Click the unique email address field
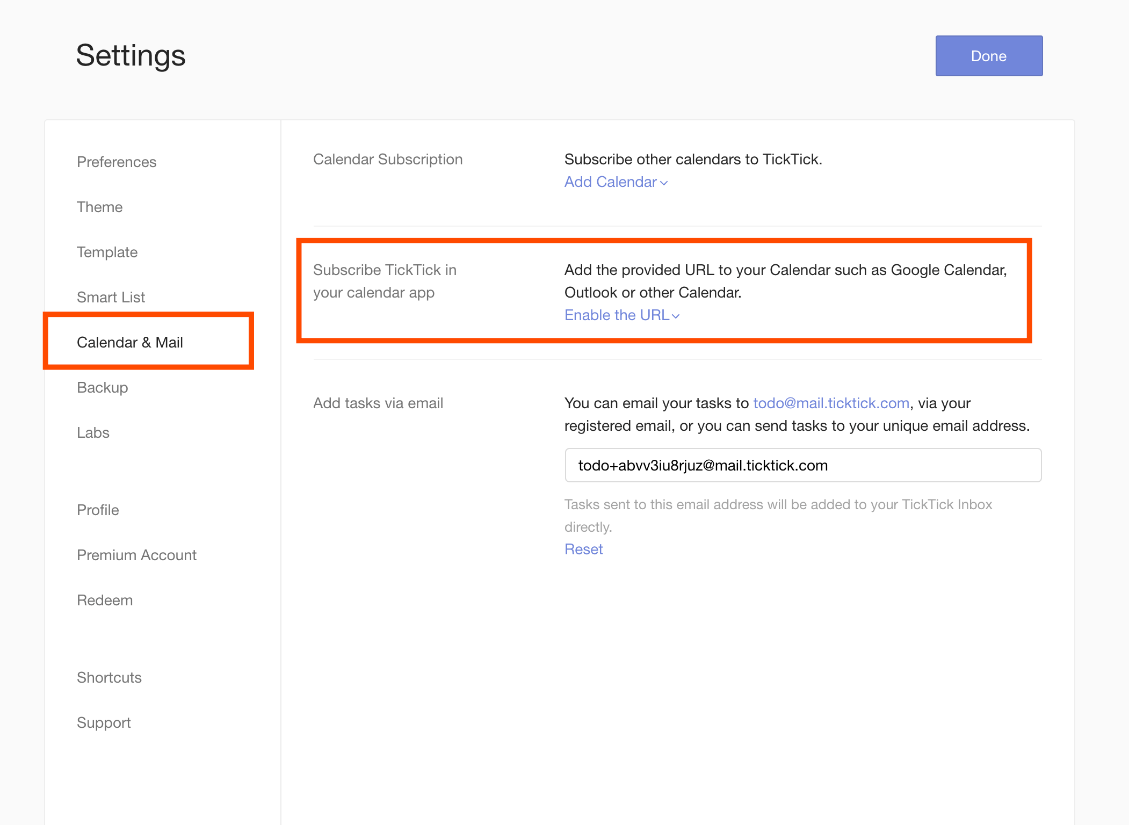This screenshot has height=825, width=1129. click(802, 465)
